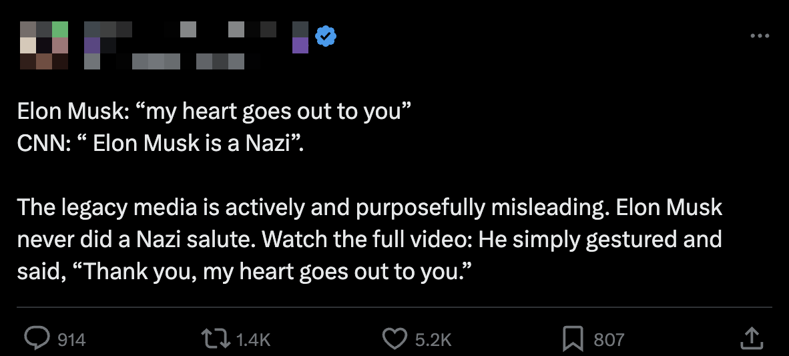Open the author's pixelated profile avatar

43,45
